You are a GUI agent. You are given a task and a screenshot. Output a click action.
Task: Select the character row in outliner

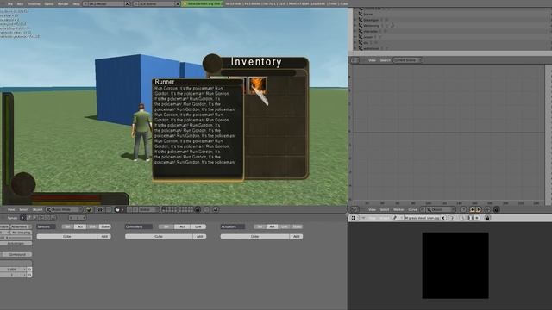coord(370,31)
